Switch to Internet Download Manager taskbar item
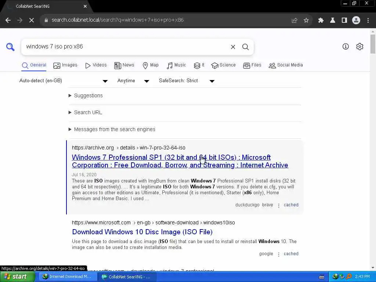The width and height of the screenshot is (376, 282). [x=67, y=277]
